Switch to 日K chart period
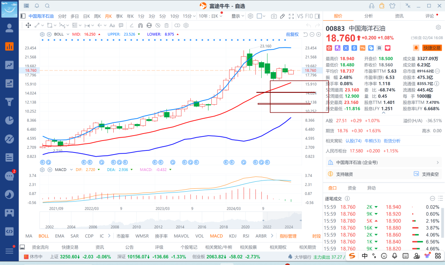This screenshot has height=265, width=445. [x=87, y=16]
